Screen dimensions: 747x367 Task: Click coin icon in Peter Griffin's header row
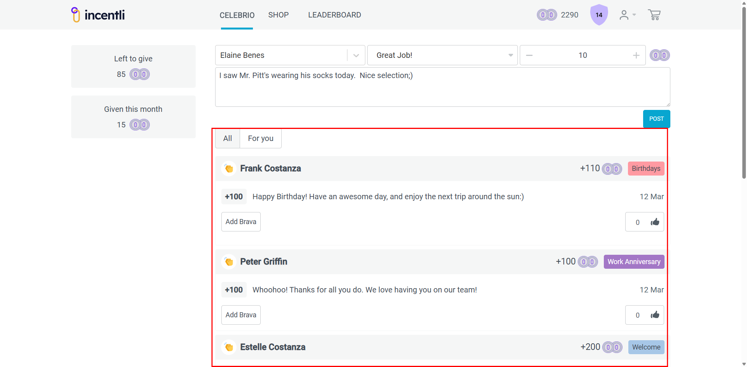(x=588, y=262)
